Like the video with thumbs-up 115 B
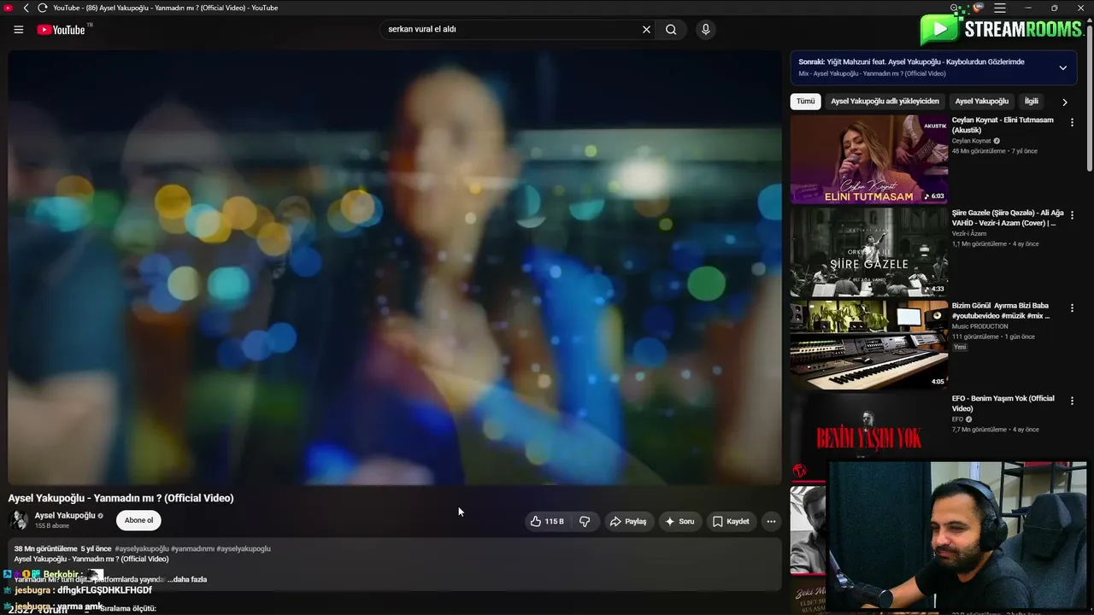Viewport: 1094px width, 615px height. (x=546, y=521)
